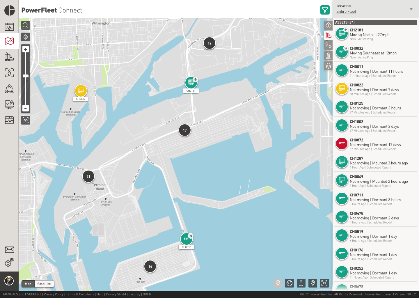419x298 pixels.
Task: Open the mail messages icon
Action: coord(9,250)
